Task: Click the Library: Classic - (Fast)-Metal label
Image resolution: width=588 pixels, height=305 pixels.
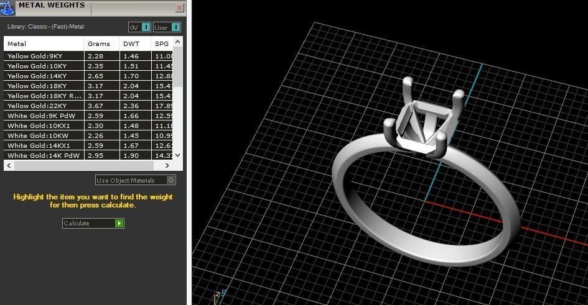Action: (46, 27)
